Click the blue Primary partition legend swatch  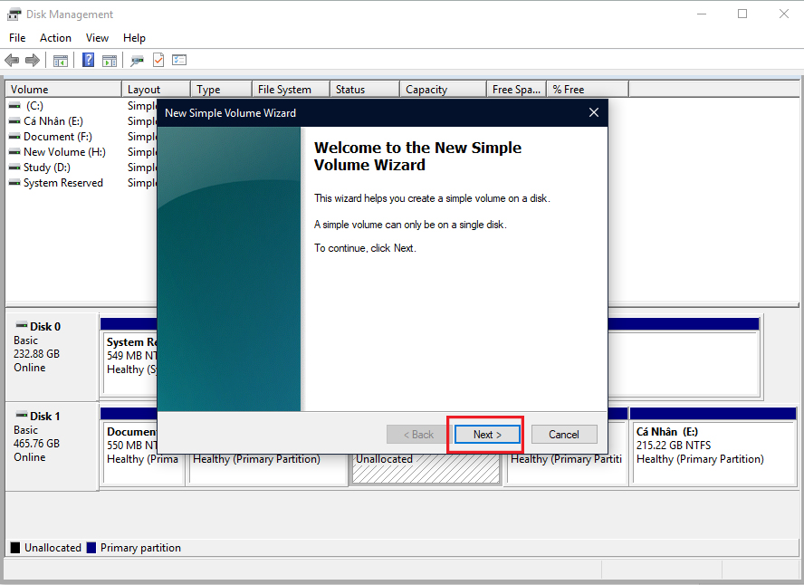91,548
